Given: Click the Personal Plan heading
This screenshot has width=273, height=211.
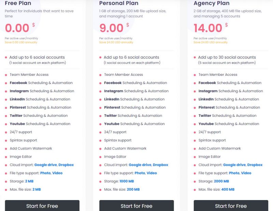Looking at the screenshot, I should pyautogui.click(x=119, y=3).
